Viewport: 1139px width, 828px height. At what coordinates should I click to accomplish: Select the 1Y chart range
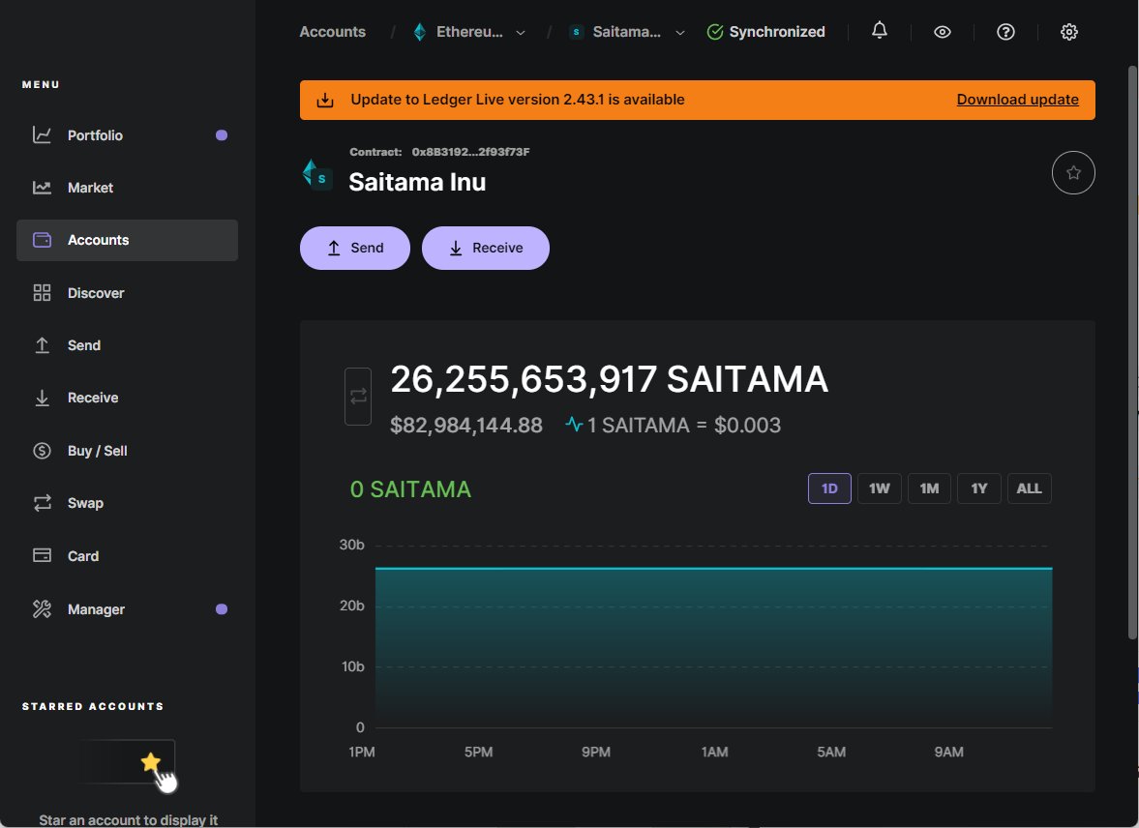(x=979, y=488)
